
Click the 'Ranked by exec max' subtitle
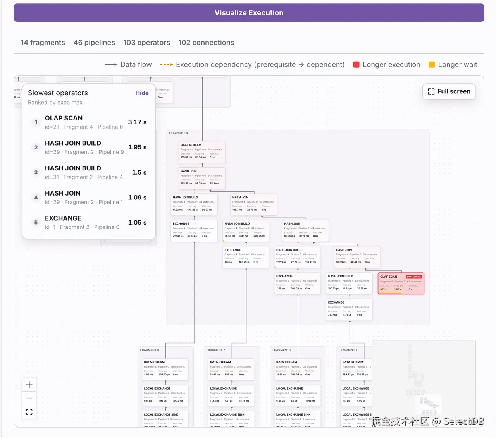(x=55, y=103)
